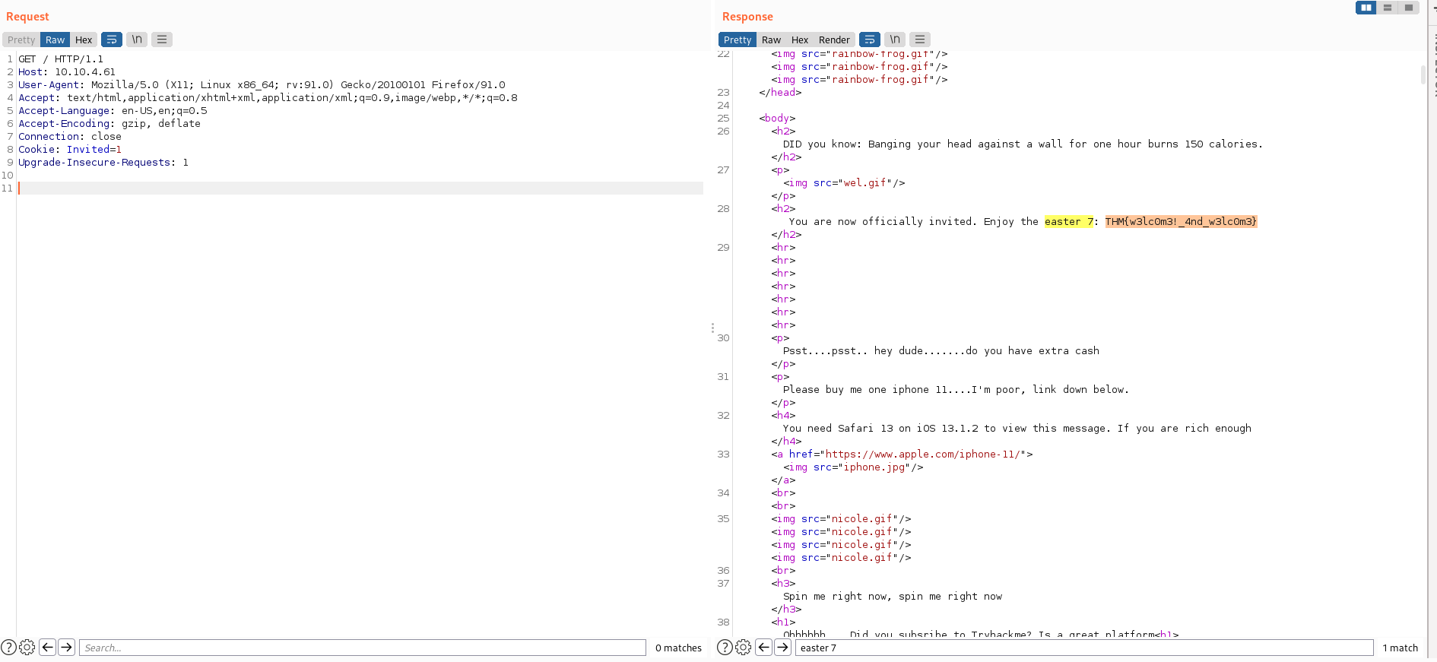Click the Host header line 10.10.4.61
The image size is (1437, 662).
click(x=67, y=72)
